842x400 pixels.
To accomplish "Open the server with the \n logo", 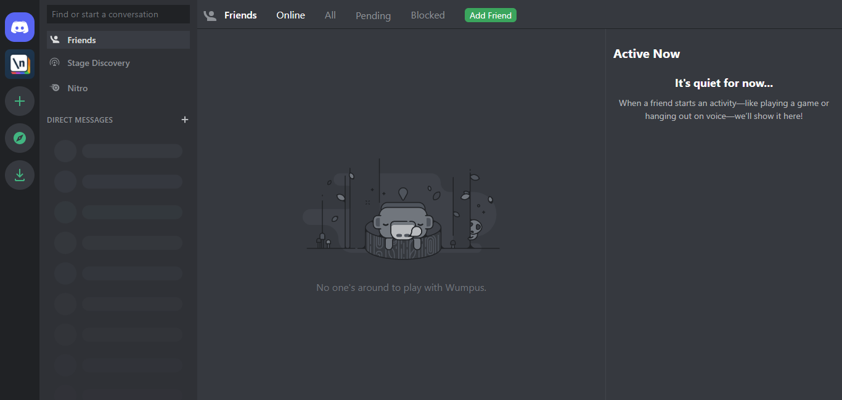I will tap(20, 64).
